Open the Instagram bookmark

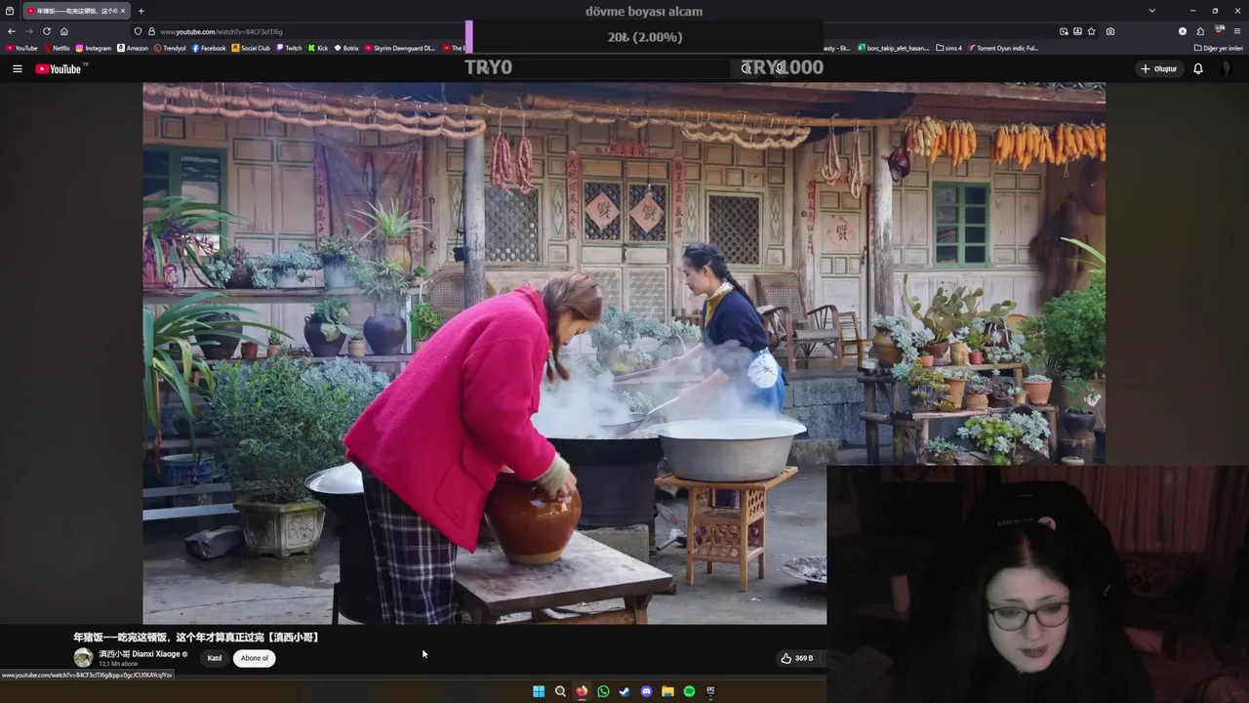93,48
